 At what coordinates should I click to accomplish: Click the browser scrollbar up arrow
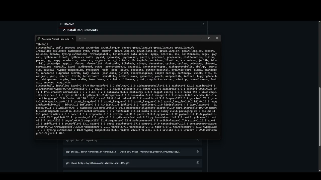coord(319,22)
